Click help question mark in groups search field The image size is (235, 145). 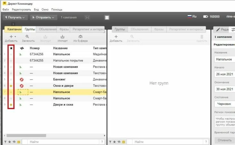[206, 142]
